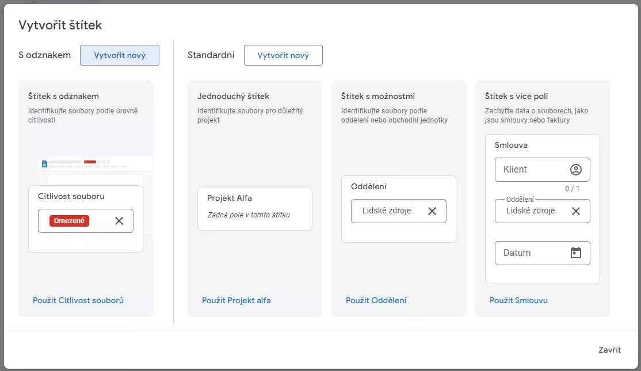This screenshot has height=371, width=641.
Task: Create a new badged label with Vytvořit nový
Action: (120, 55)
